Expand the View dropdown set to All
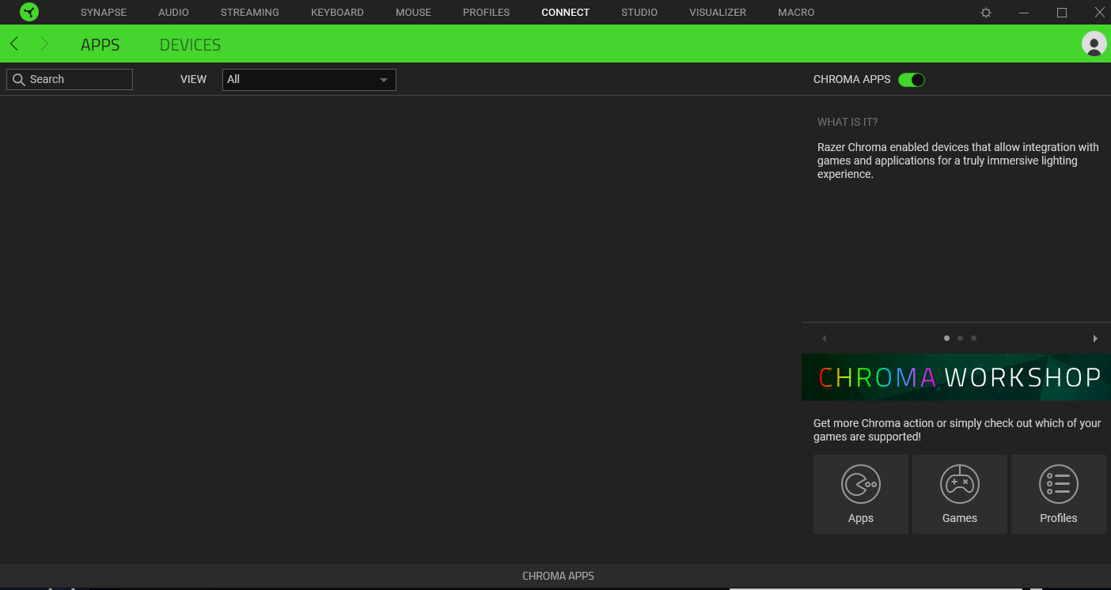 (309, 80)
